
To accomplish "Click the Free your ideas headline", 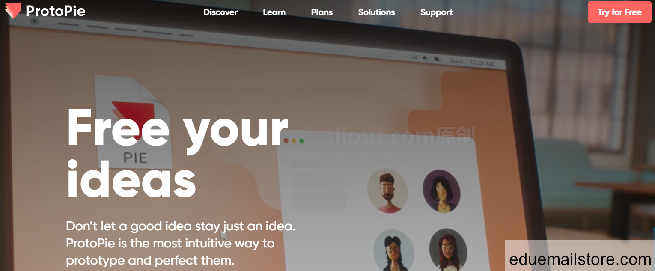I will [x=177, y=153].
